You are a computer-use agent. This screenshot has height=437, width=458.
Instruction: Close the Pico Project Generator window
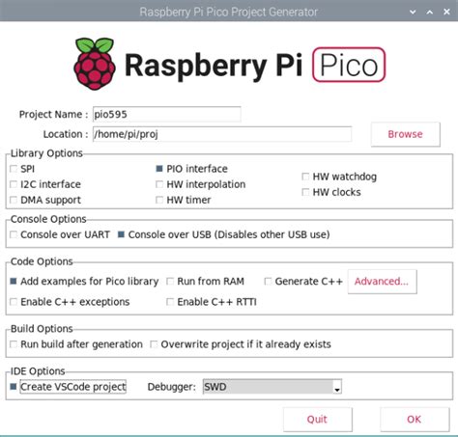point(446,12)
